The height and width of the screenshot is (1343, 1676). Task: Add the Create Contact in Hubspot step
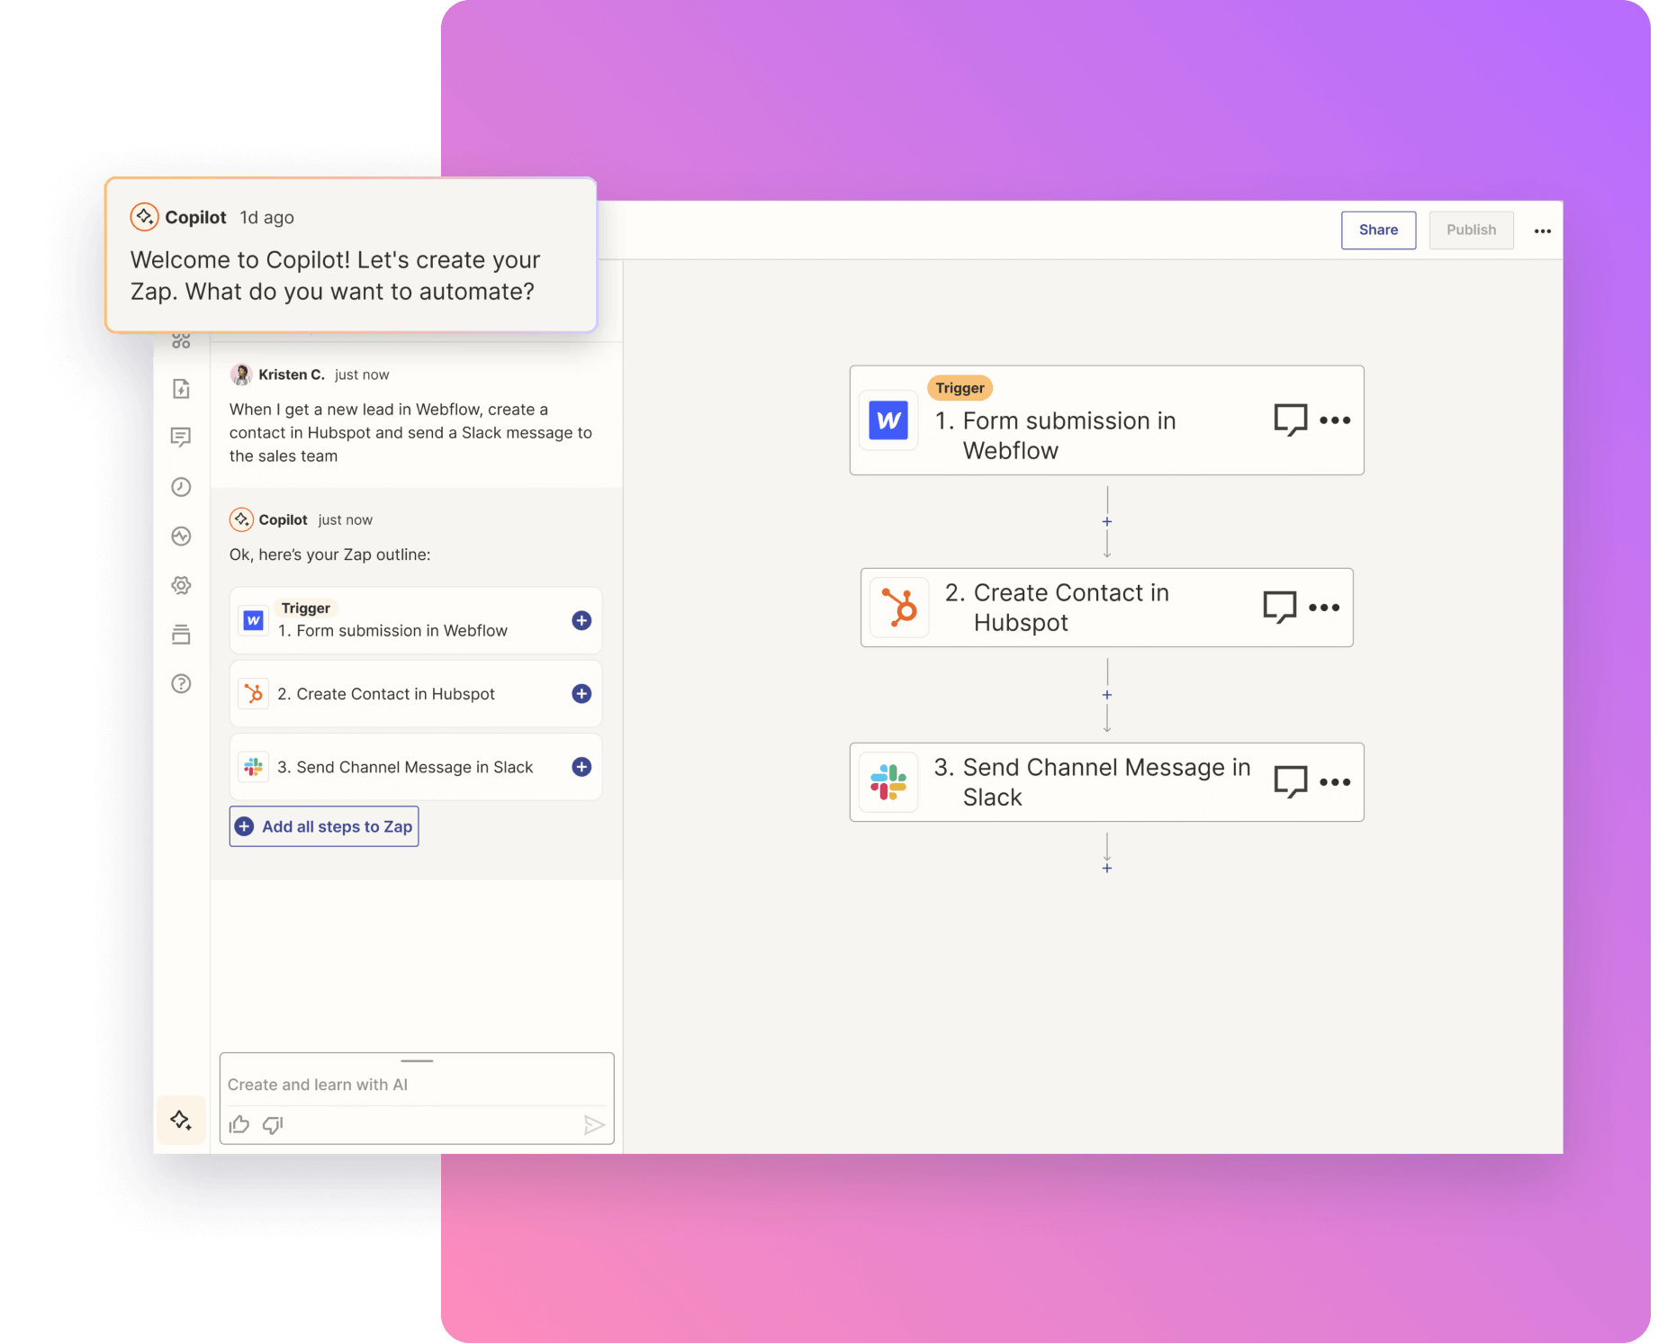(581, 694)
